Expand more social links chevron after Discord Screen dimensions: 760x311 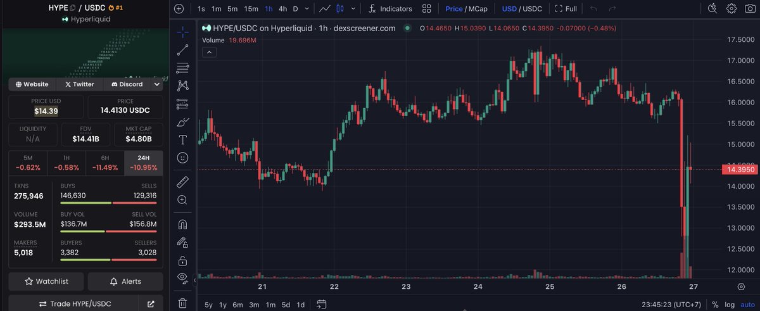pos(157,84)
